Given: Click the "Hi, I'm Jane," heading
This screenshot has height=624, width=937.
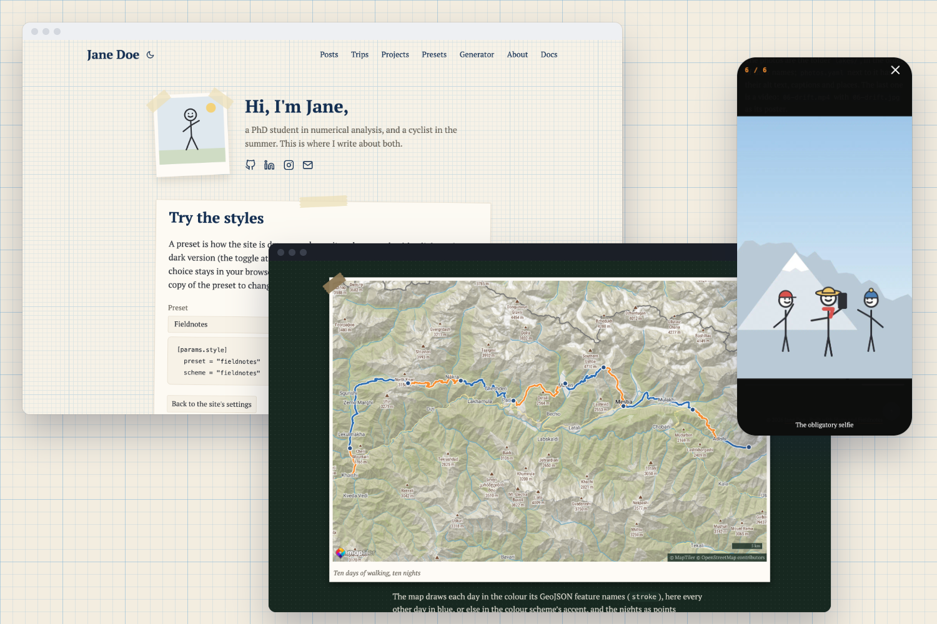Looking at the screenshot, I should point(297,107).
